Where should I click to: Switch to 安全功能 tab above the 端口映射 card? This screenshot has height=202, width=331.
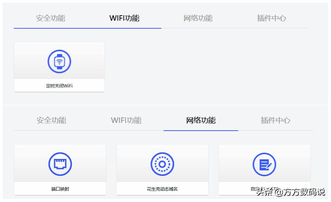tap(51, 120)
